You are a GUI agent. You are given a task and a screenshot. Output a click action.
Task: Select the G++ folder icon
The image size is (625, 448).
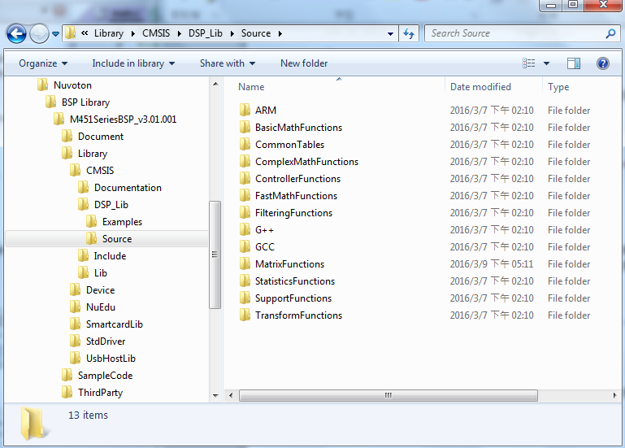coord(245,230)
